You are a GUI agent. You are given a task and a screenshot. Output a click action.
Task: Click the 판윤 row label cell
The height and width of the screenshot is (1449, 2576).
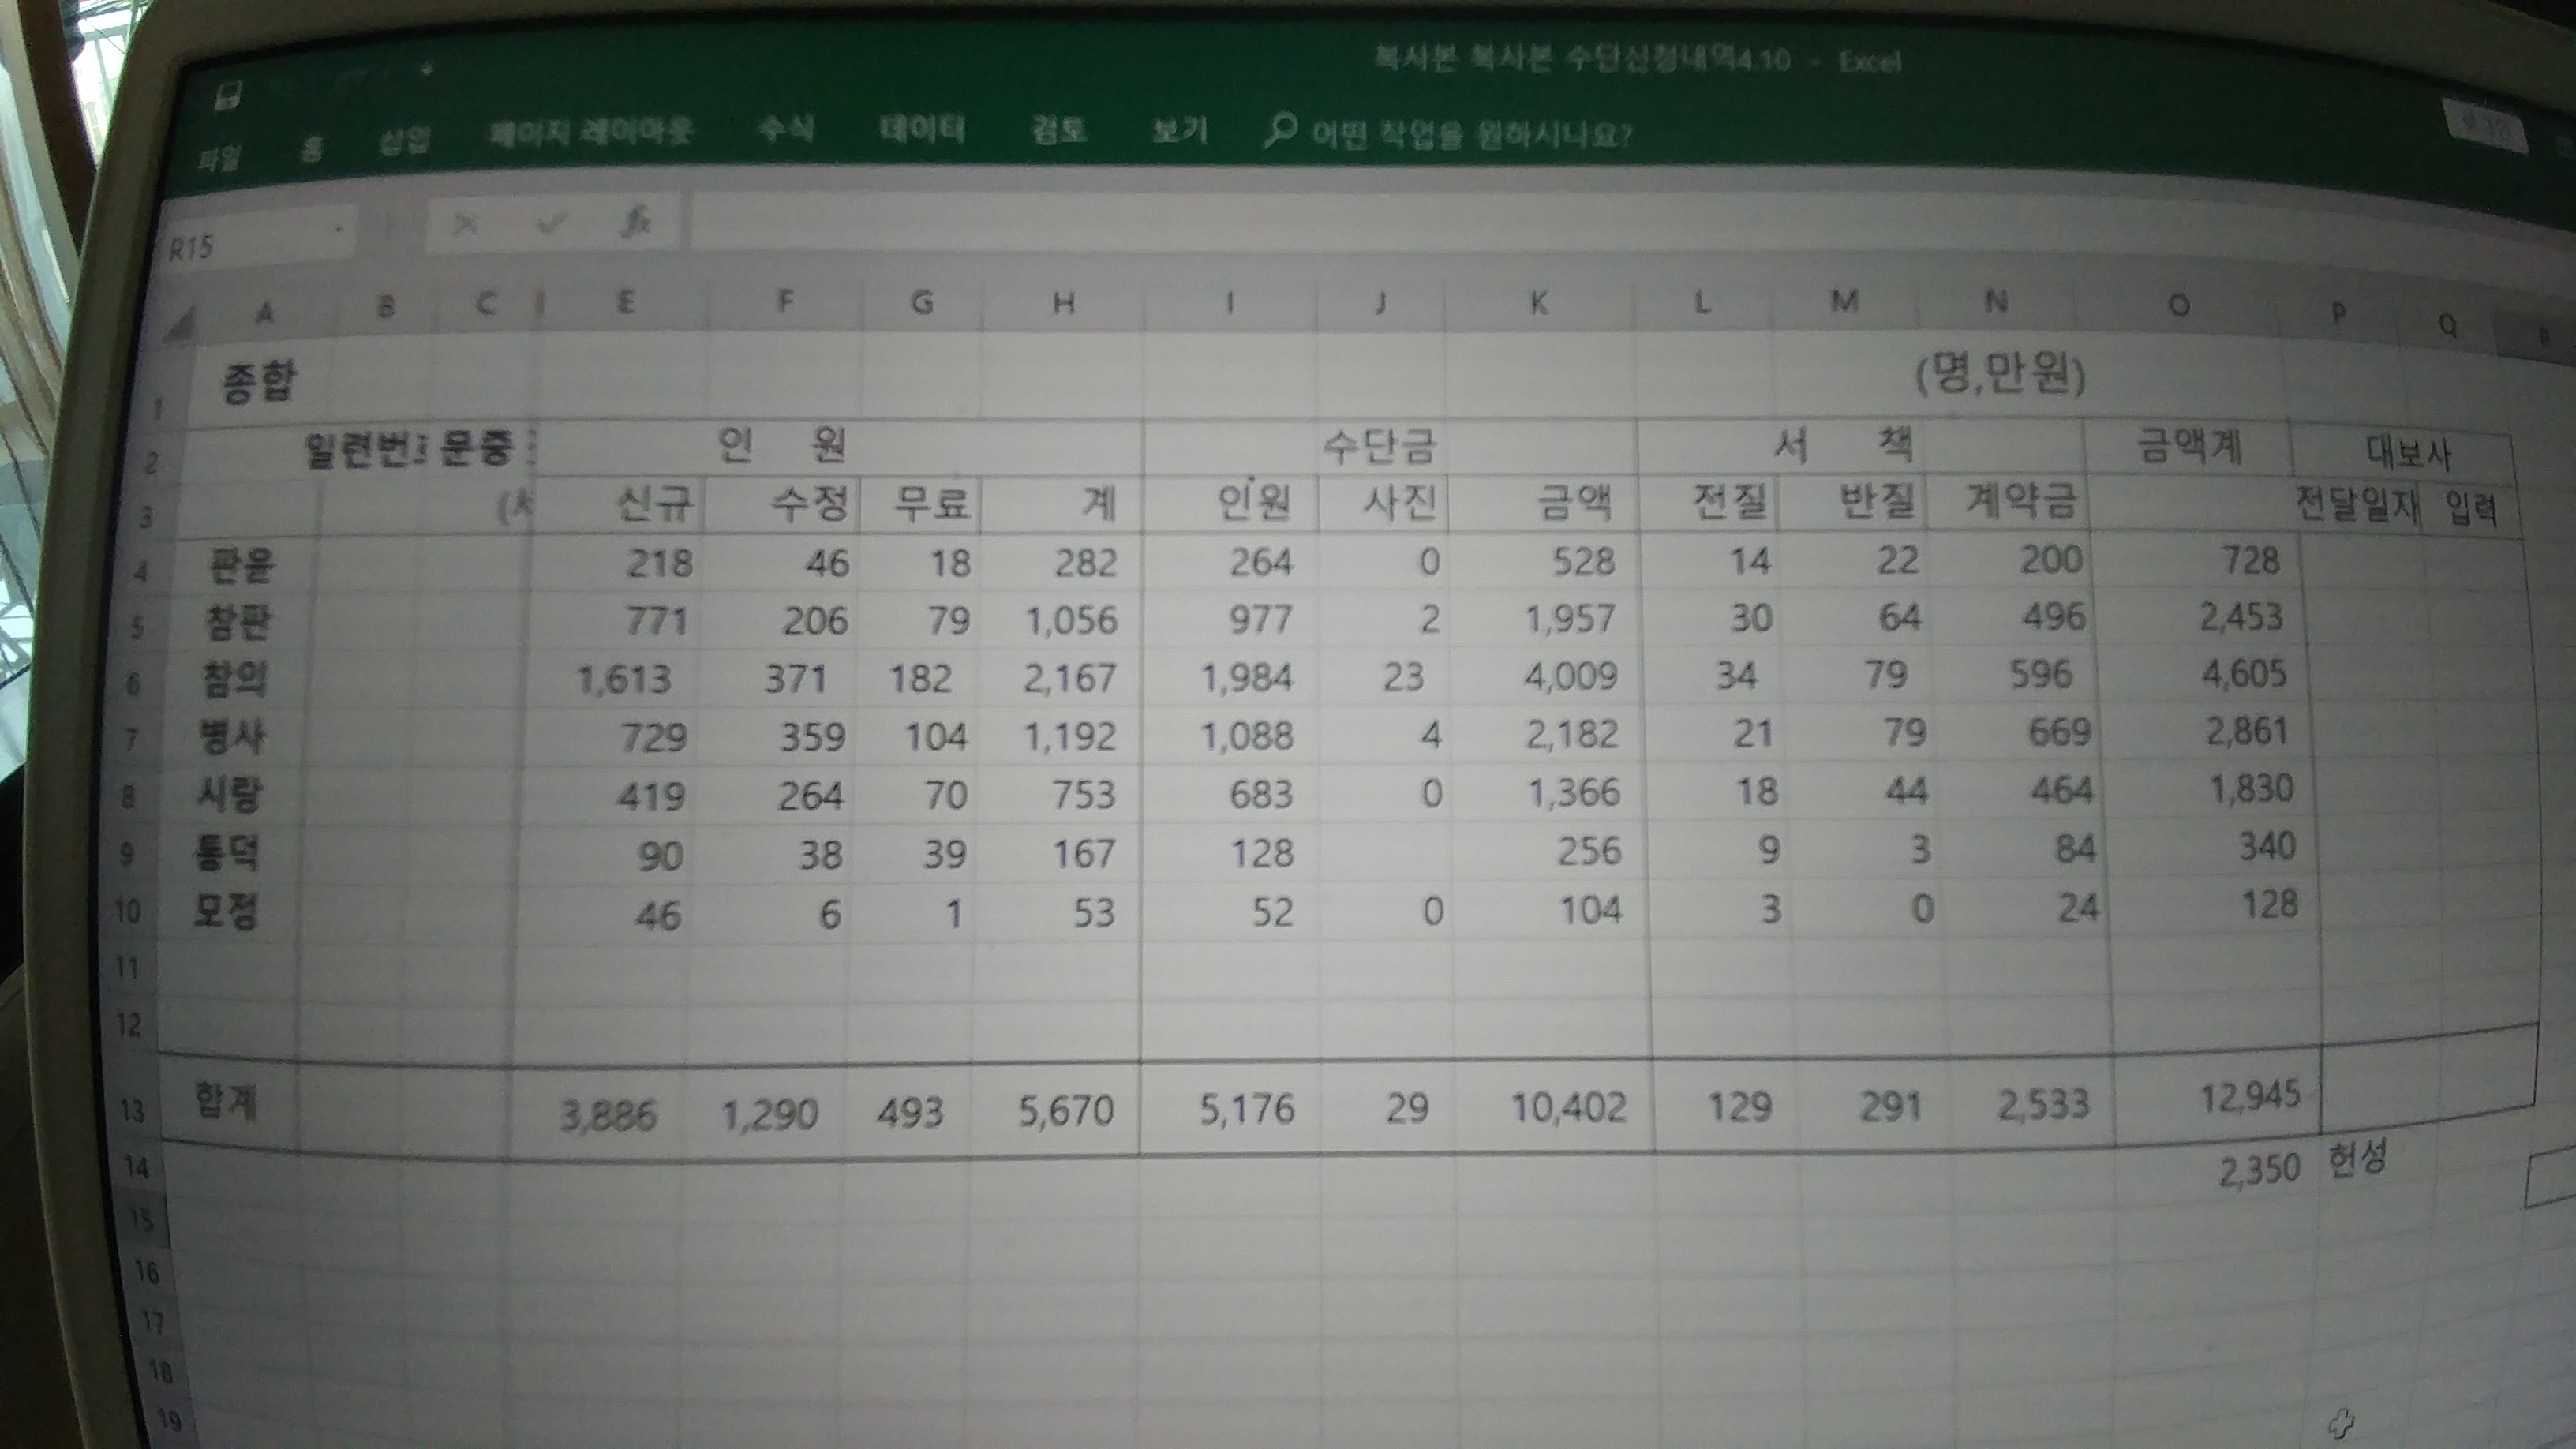point(240,566)
